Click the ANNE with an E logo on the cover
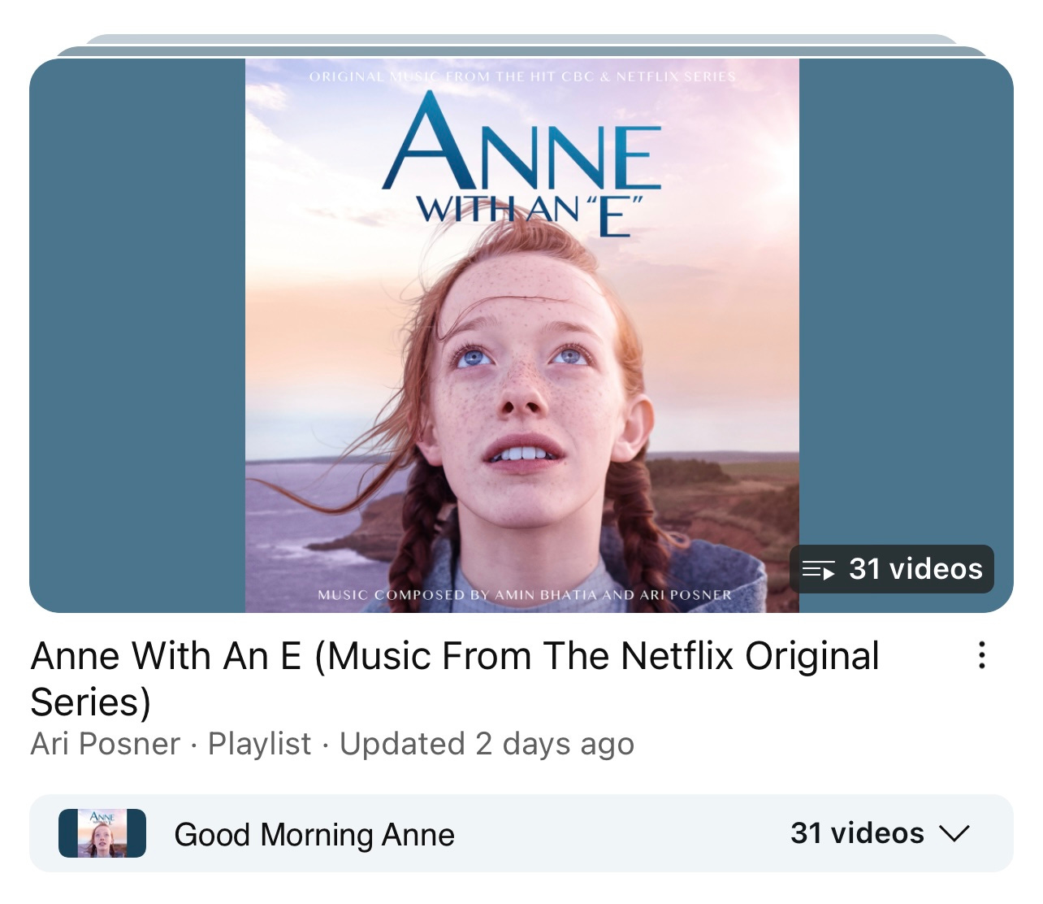The width and height of the screenshot is (1043, 904). point(522,165)
